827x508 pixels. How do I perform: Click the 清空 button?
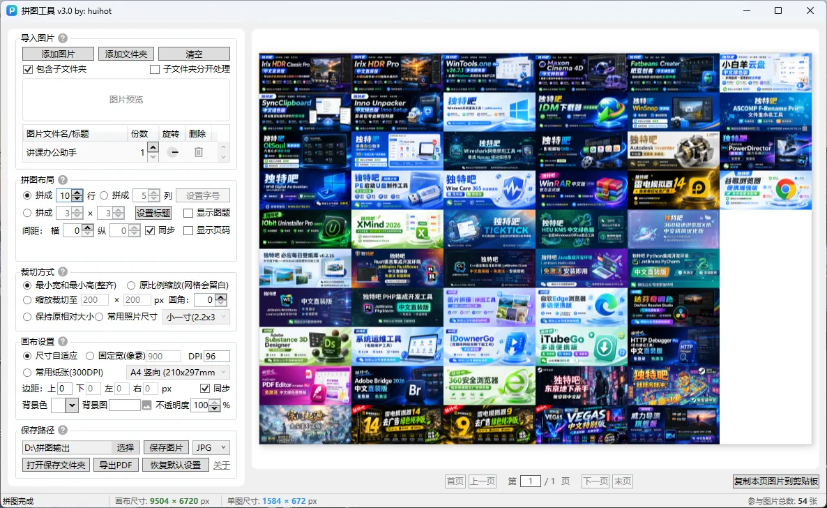194,54
